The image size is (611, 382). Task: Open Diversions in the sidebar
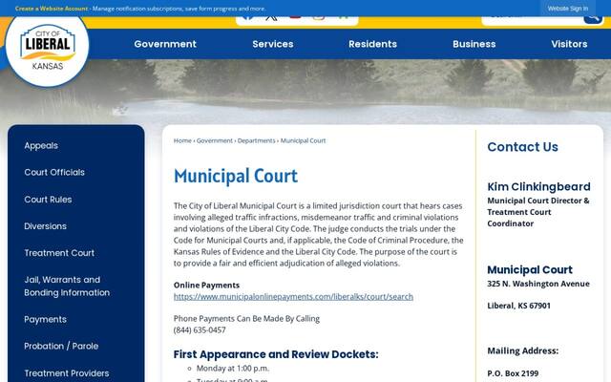45,226
